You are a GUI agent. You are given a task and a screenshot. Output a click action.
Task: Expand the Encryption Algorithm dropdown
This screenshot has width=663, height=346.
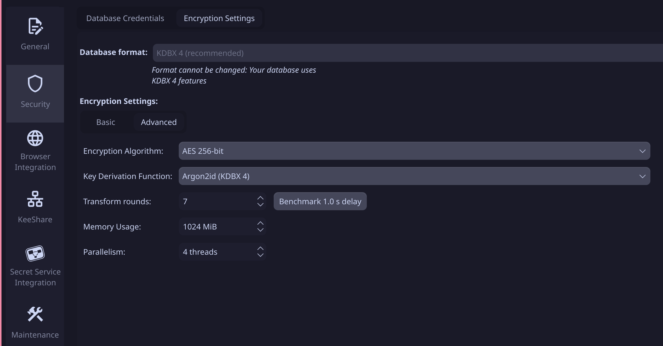coord(414,151)
